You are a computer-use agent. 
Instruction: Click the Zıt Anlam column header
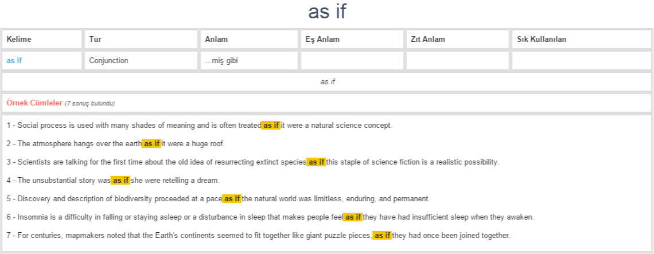[x=428, y=40]
